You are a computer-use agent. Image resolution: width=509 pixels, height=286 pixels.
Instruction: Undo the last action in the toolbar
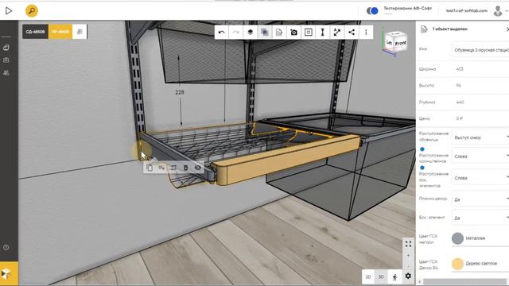221,32
